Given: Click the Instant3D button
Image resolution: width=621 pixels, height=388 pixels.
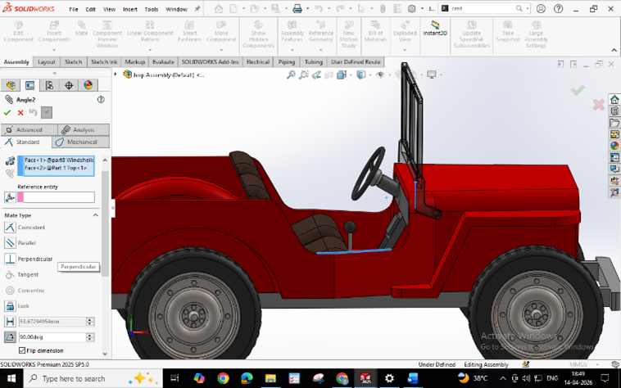Looking at the screenshot, I should click(435, 29).
